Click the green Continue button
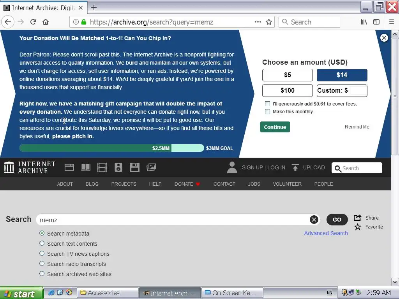Viewport: 399px width, 299px height. click(x=275, y=127)
